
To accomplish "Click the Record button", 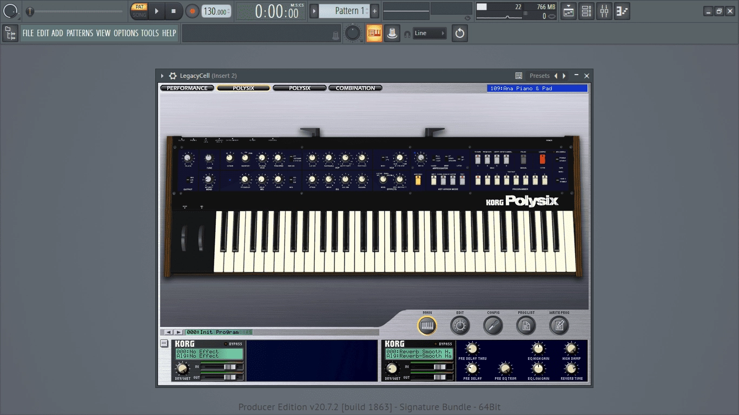I will pos(192,11).
